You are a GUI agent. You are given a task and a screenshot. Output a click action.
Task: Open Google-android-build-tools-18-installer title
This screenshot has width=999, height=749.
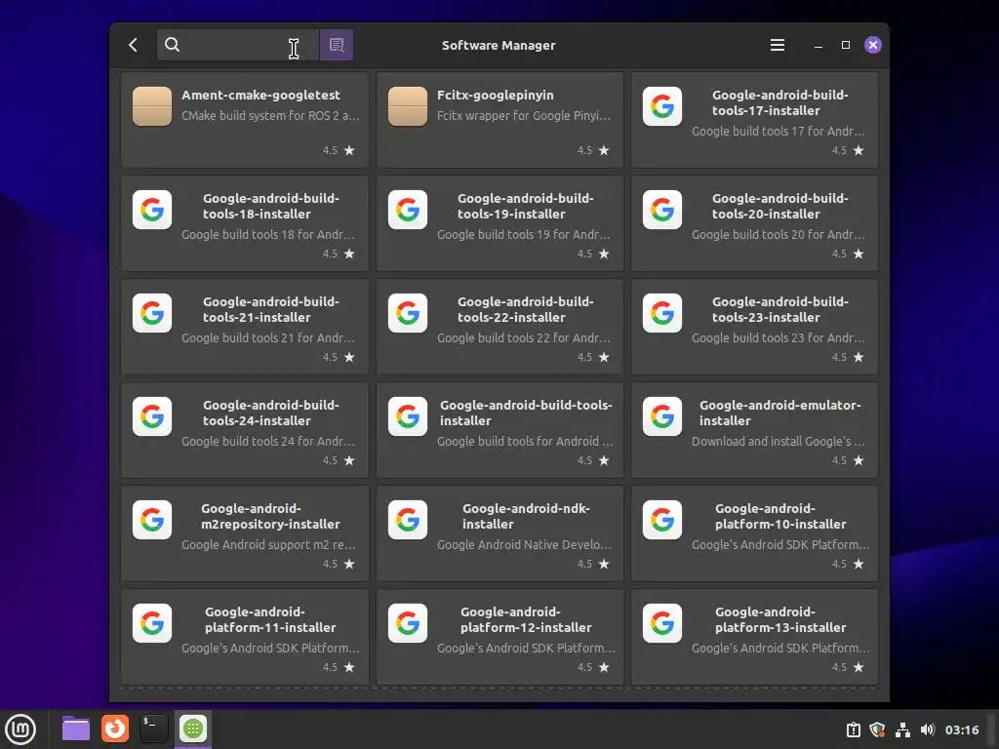(x=271, y=206)
